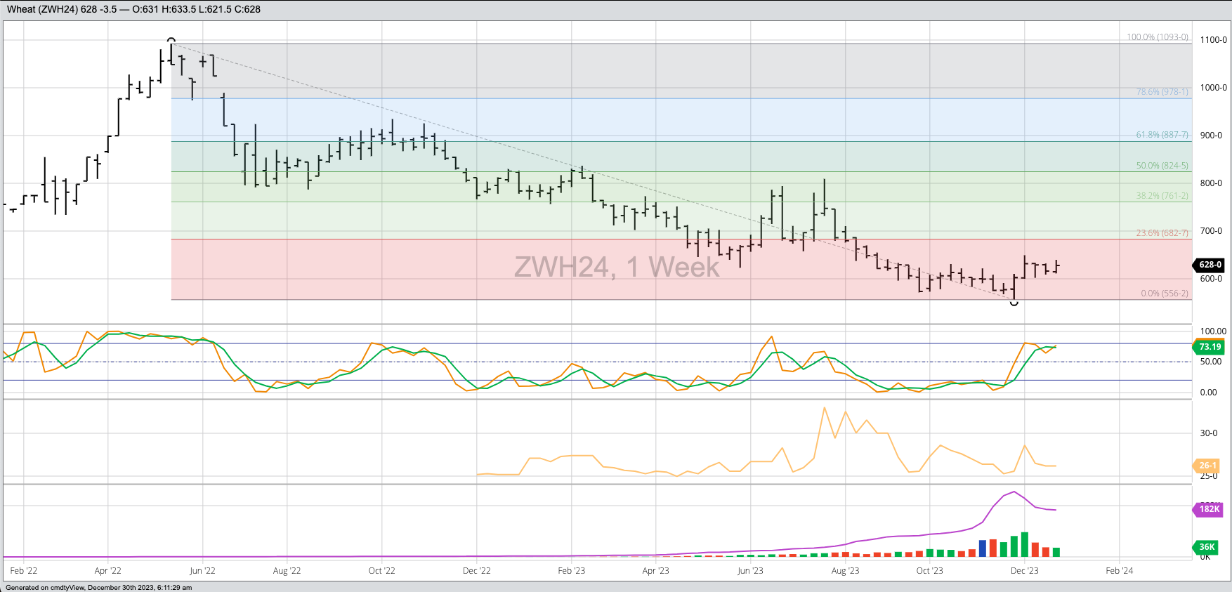This screenshot has height=592, width=1232.
Task: Click the circle marker at the chart low
Action: [1014, 303]
